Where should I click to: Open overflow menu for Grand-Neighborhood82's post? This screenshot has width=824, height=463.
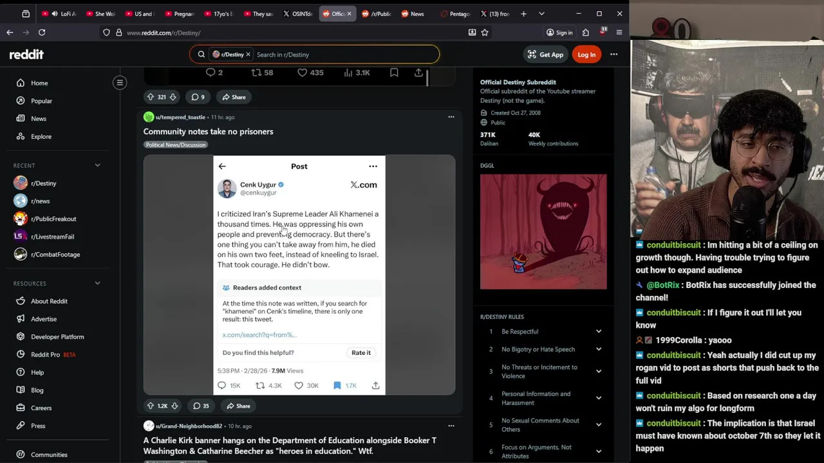click(451, 426)
